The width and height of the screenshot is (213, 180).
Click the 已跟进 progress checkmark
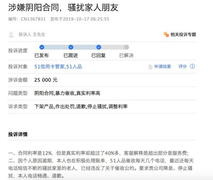[71, 47]
